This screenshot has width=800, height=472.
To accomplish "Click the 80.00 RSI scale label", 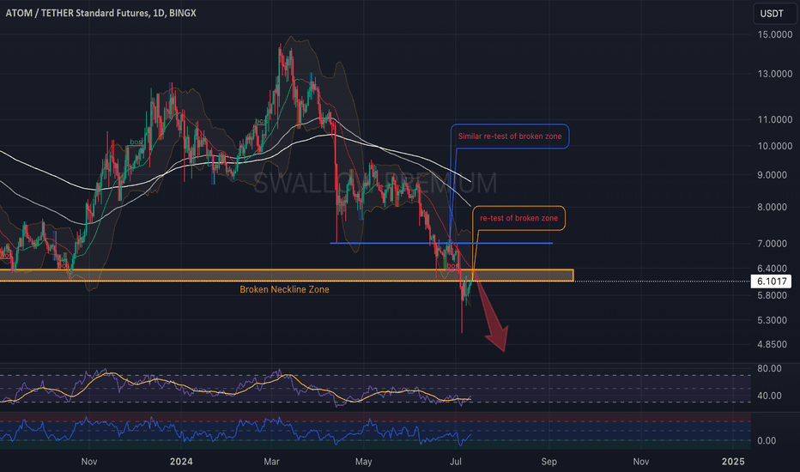I will (769, 368).
